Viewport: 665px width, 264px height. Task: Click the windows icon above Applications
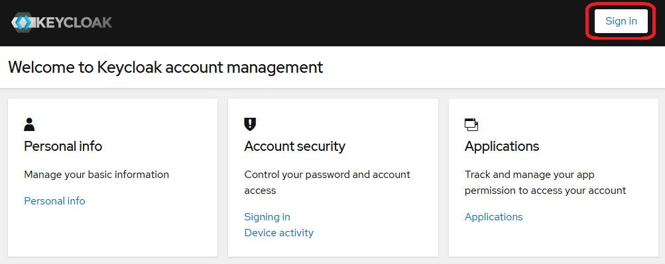click(x=471, y=125)
